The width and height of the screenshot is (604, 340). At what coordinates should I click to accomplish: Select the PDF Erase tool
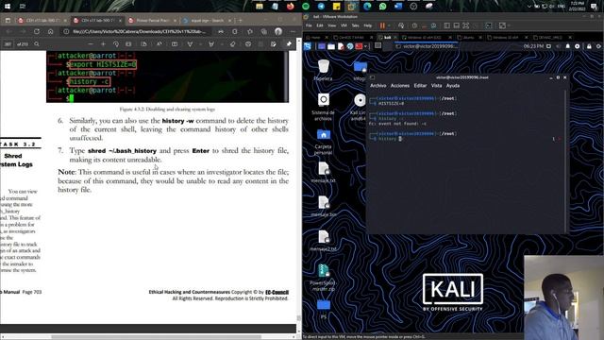tap(233, 44)
